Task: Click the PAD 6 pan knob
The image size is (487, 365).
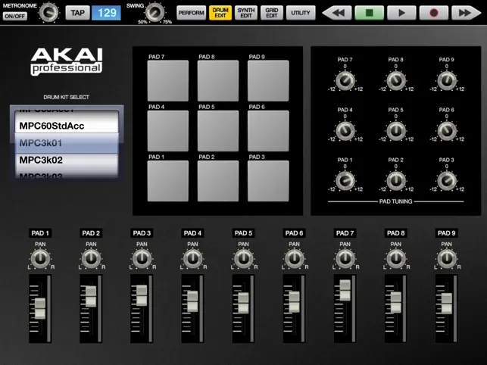Action: (294, 259)
